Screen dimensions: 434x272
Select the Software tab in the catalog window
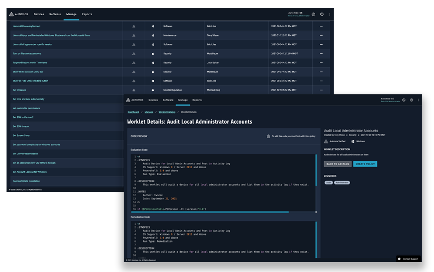(x=55, y=14)
